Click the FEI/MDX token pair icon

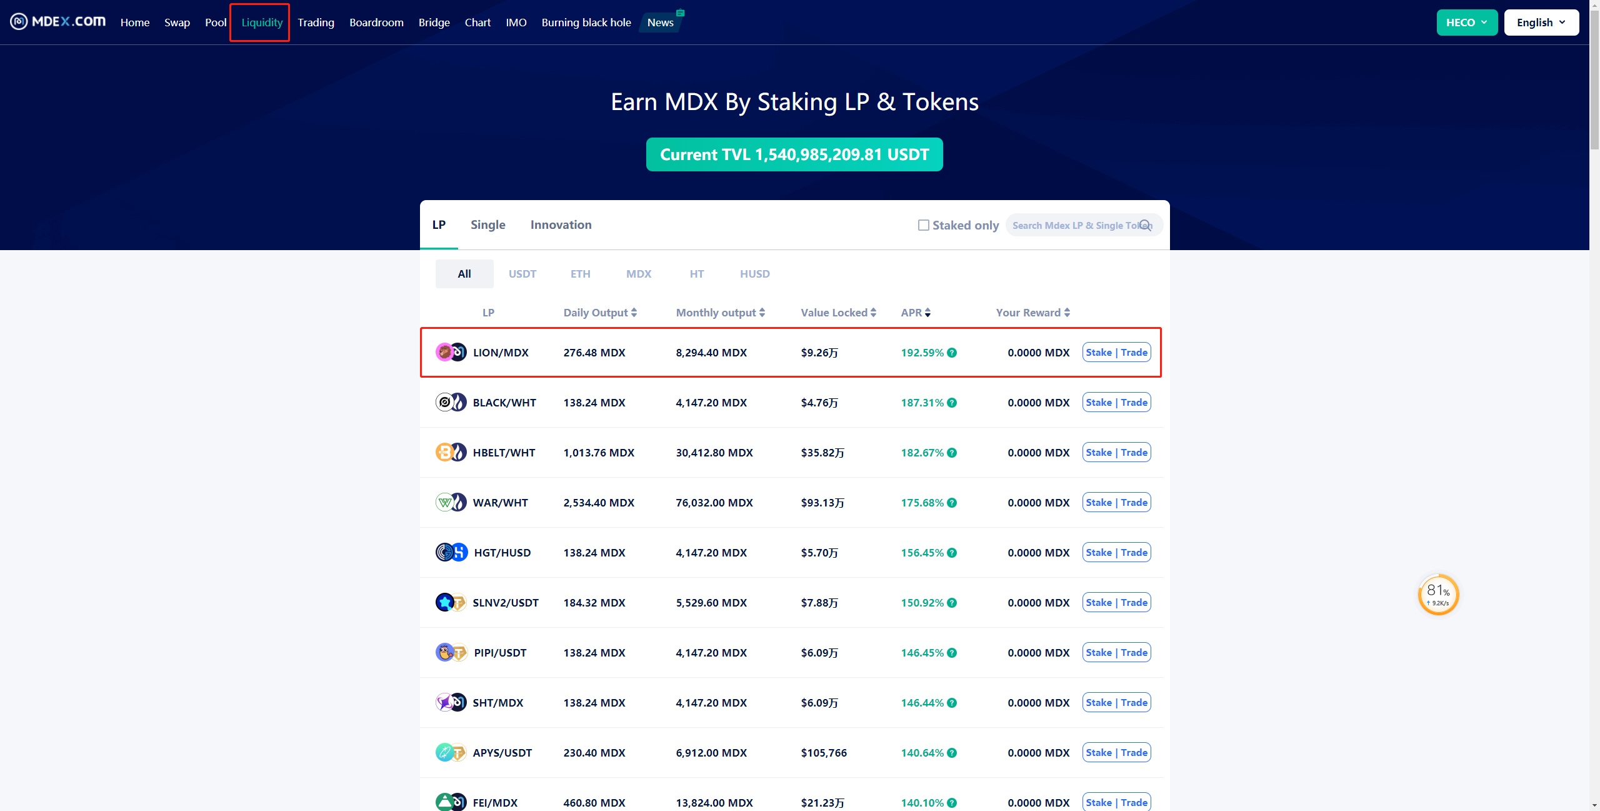coord(451,802)
